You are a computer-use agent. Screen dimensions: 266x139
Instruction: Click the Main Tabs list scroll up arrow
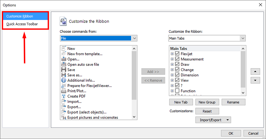click(x=243, y=49)
